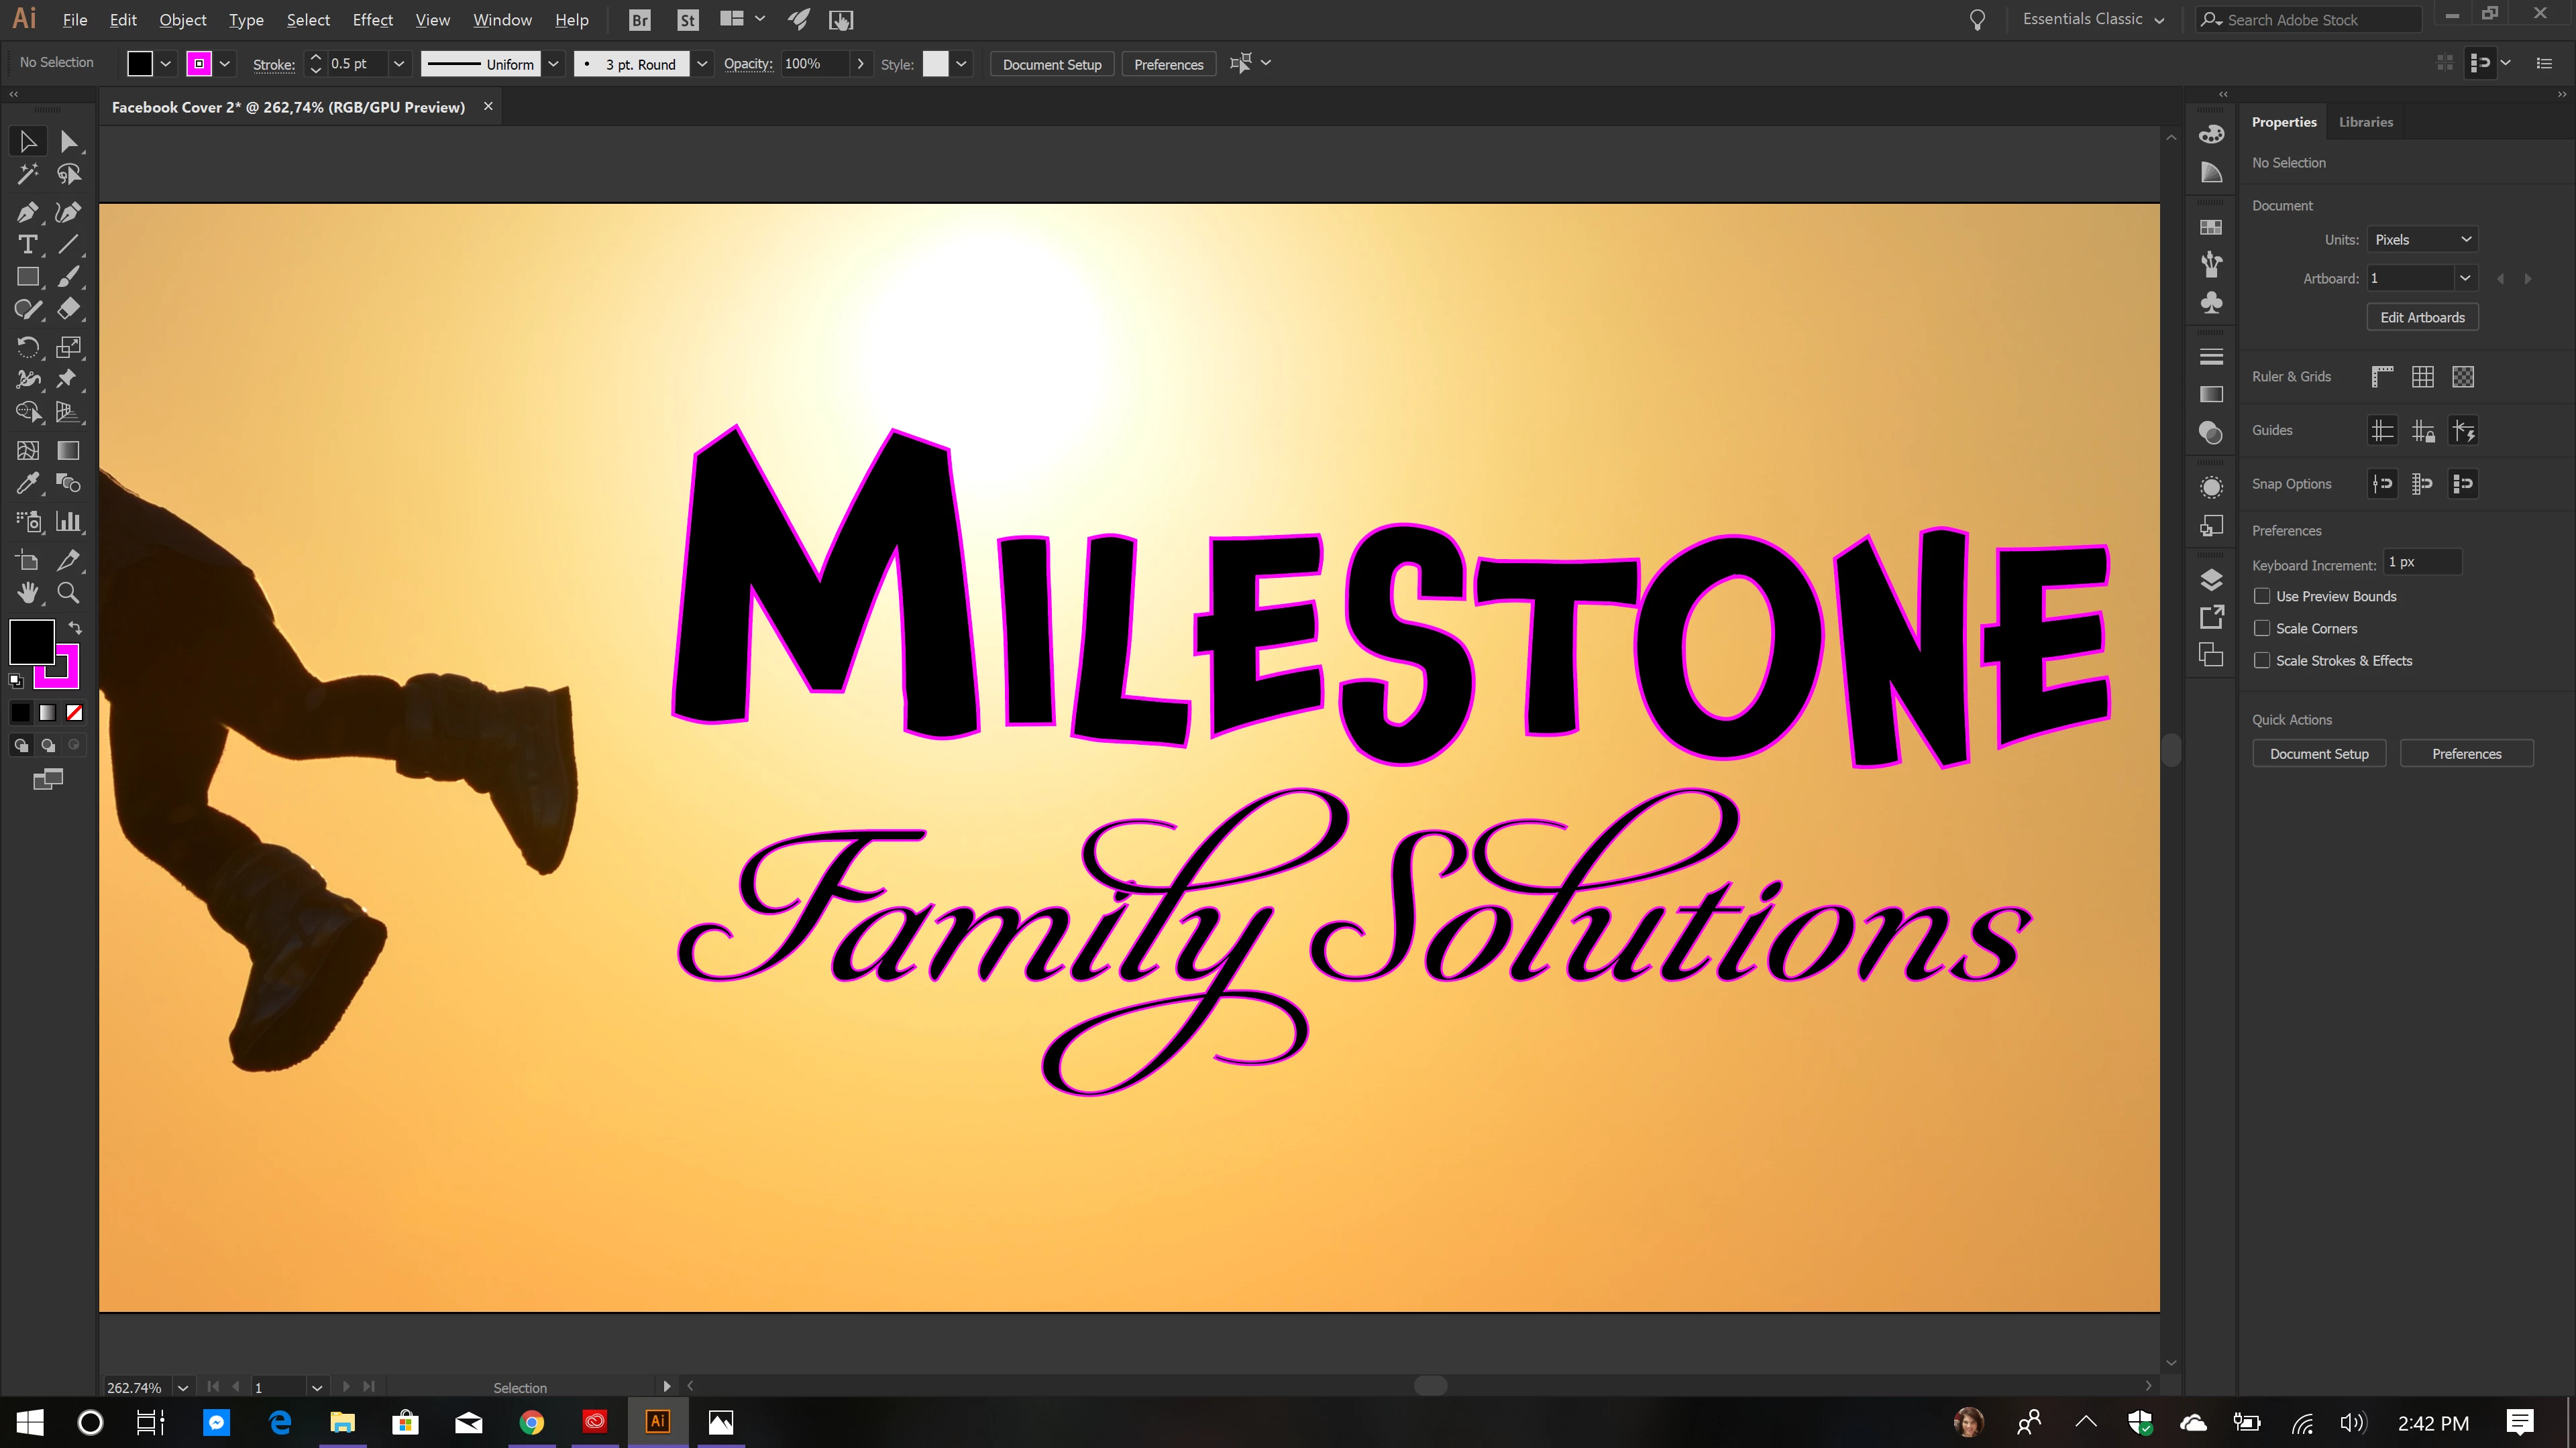The width and height of the screenshot is (2576, 1448).
Task: Toggle Scale Corners checkbox
Action: coord(2261,629)
